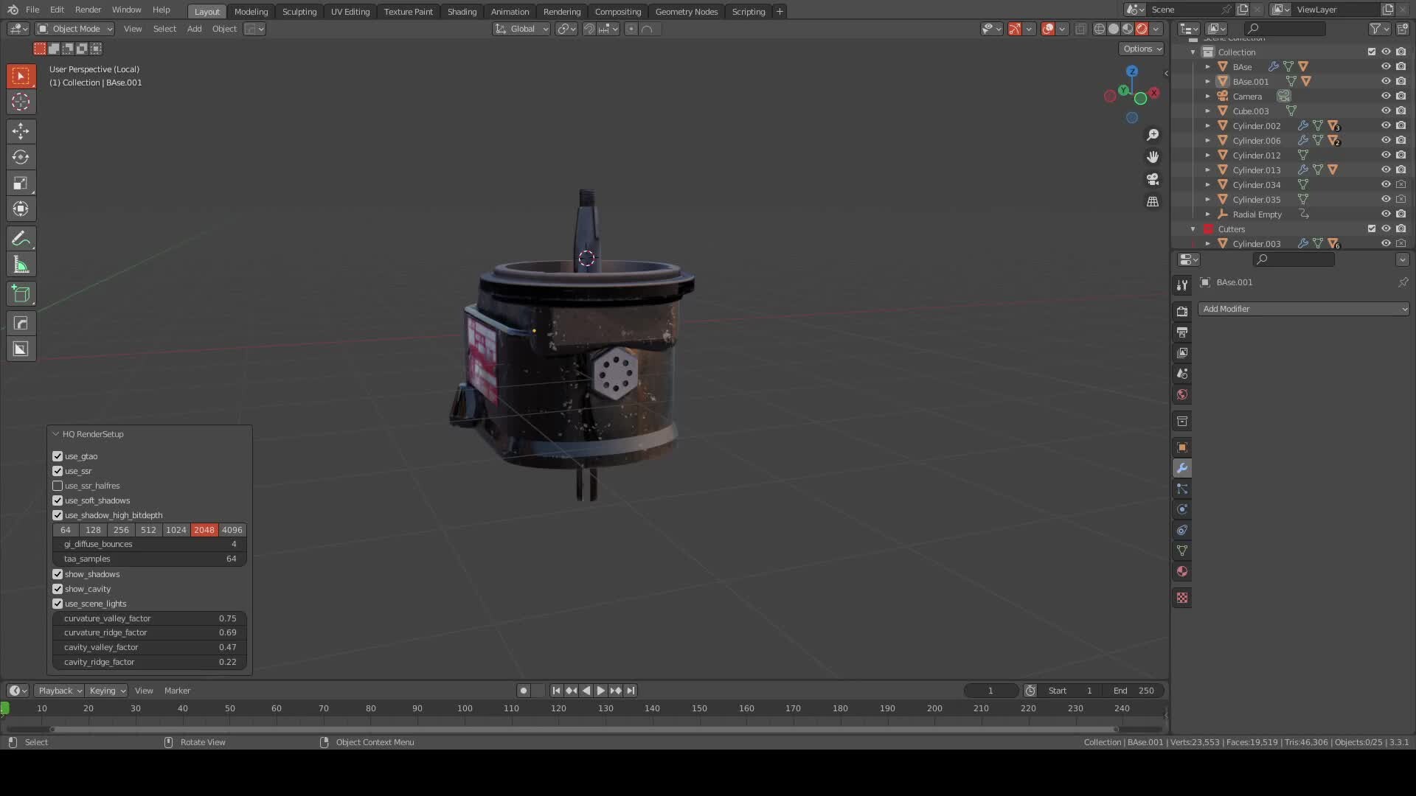Enable use_ssr_halfres checkbox

(x=58, y=486)
